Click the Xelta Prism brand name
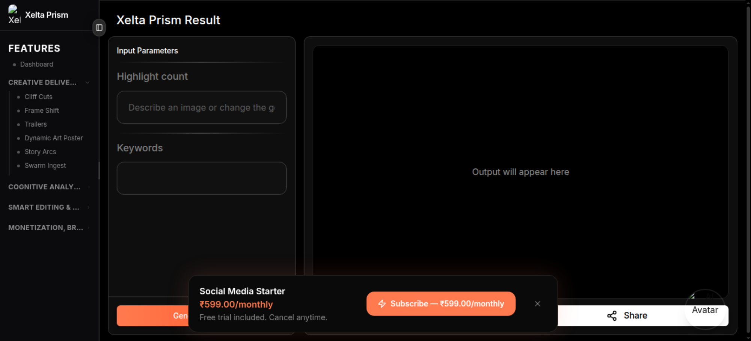 coord(47,15)
